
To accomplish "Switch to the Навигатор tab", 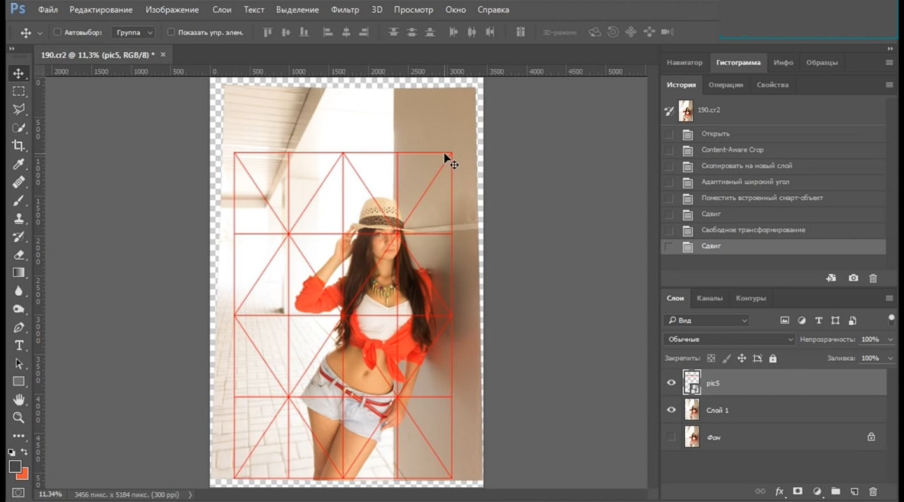I will tap(685, 62).
